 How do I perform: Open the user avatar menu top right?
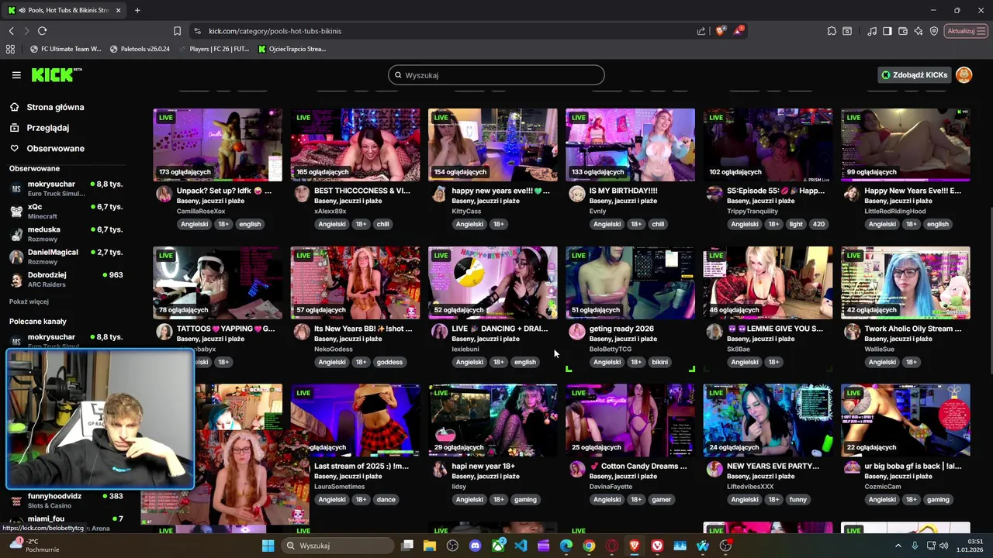click(964, 75)
